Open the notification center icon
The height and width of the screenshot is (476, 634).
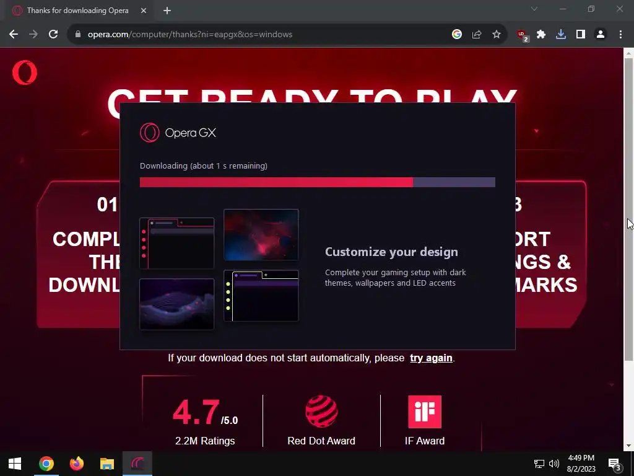(x=615, y=464)
